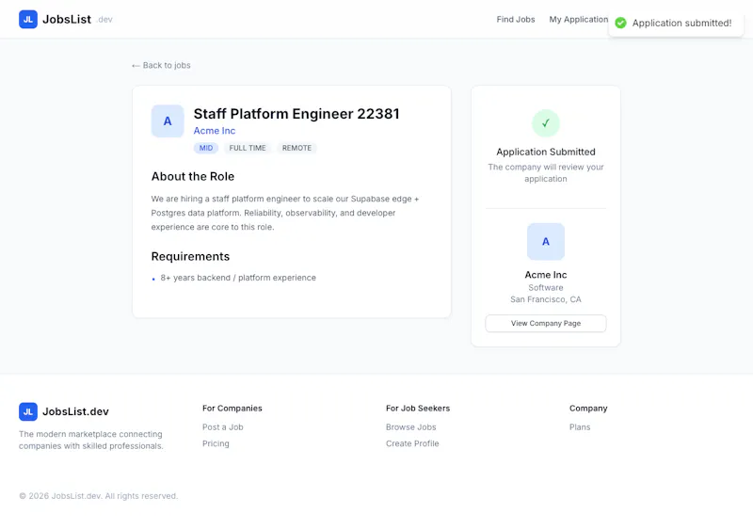
Task: Click the Acme Inc avatar in company card
Action: coord(546,241)
